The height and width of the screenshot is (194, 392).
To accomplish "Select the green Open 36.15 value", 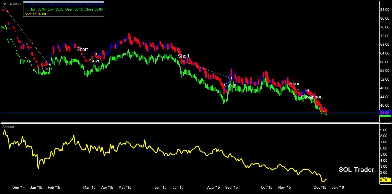I will pyautogui.click(x=74, y=9).
